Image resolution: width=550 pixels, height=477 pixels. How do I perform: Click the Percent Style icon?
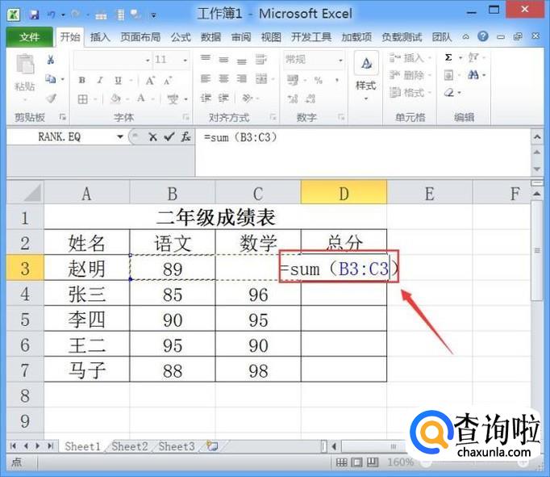[x=319, y=81]
